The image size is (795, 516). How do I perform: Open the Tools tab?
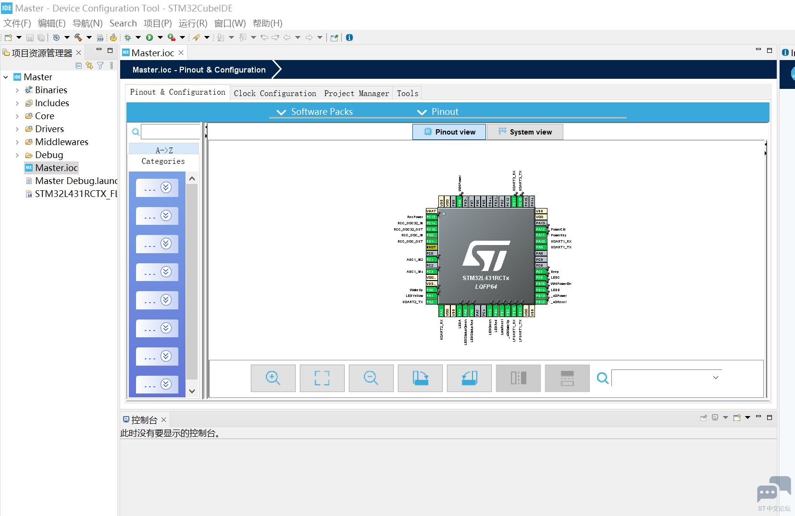click(x=408, y=94)
